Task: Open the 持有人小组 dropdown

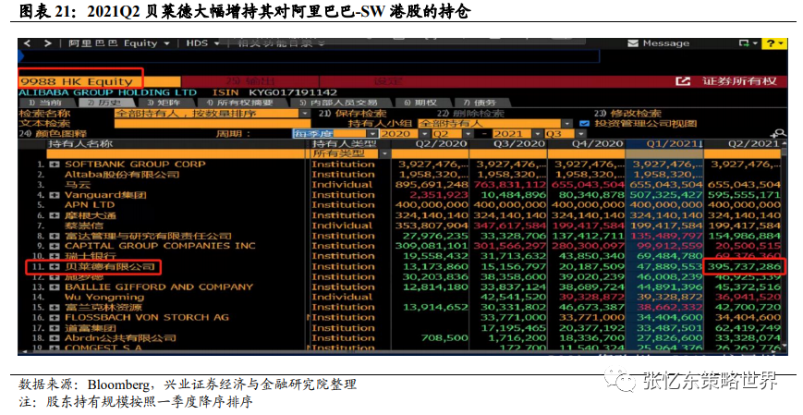Action: [567, 124]
